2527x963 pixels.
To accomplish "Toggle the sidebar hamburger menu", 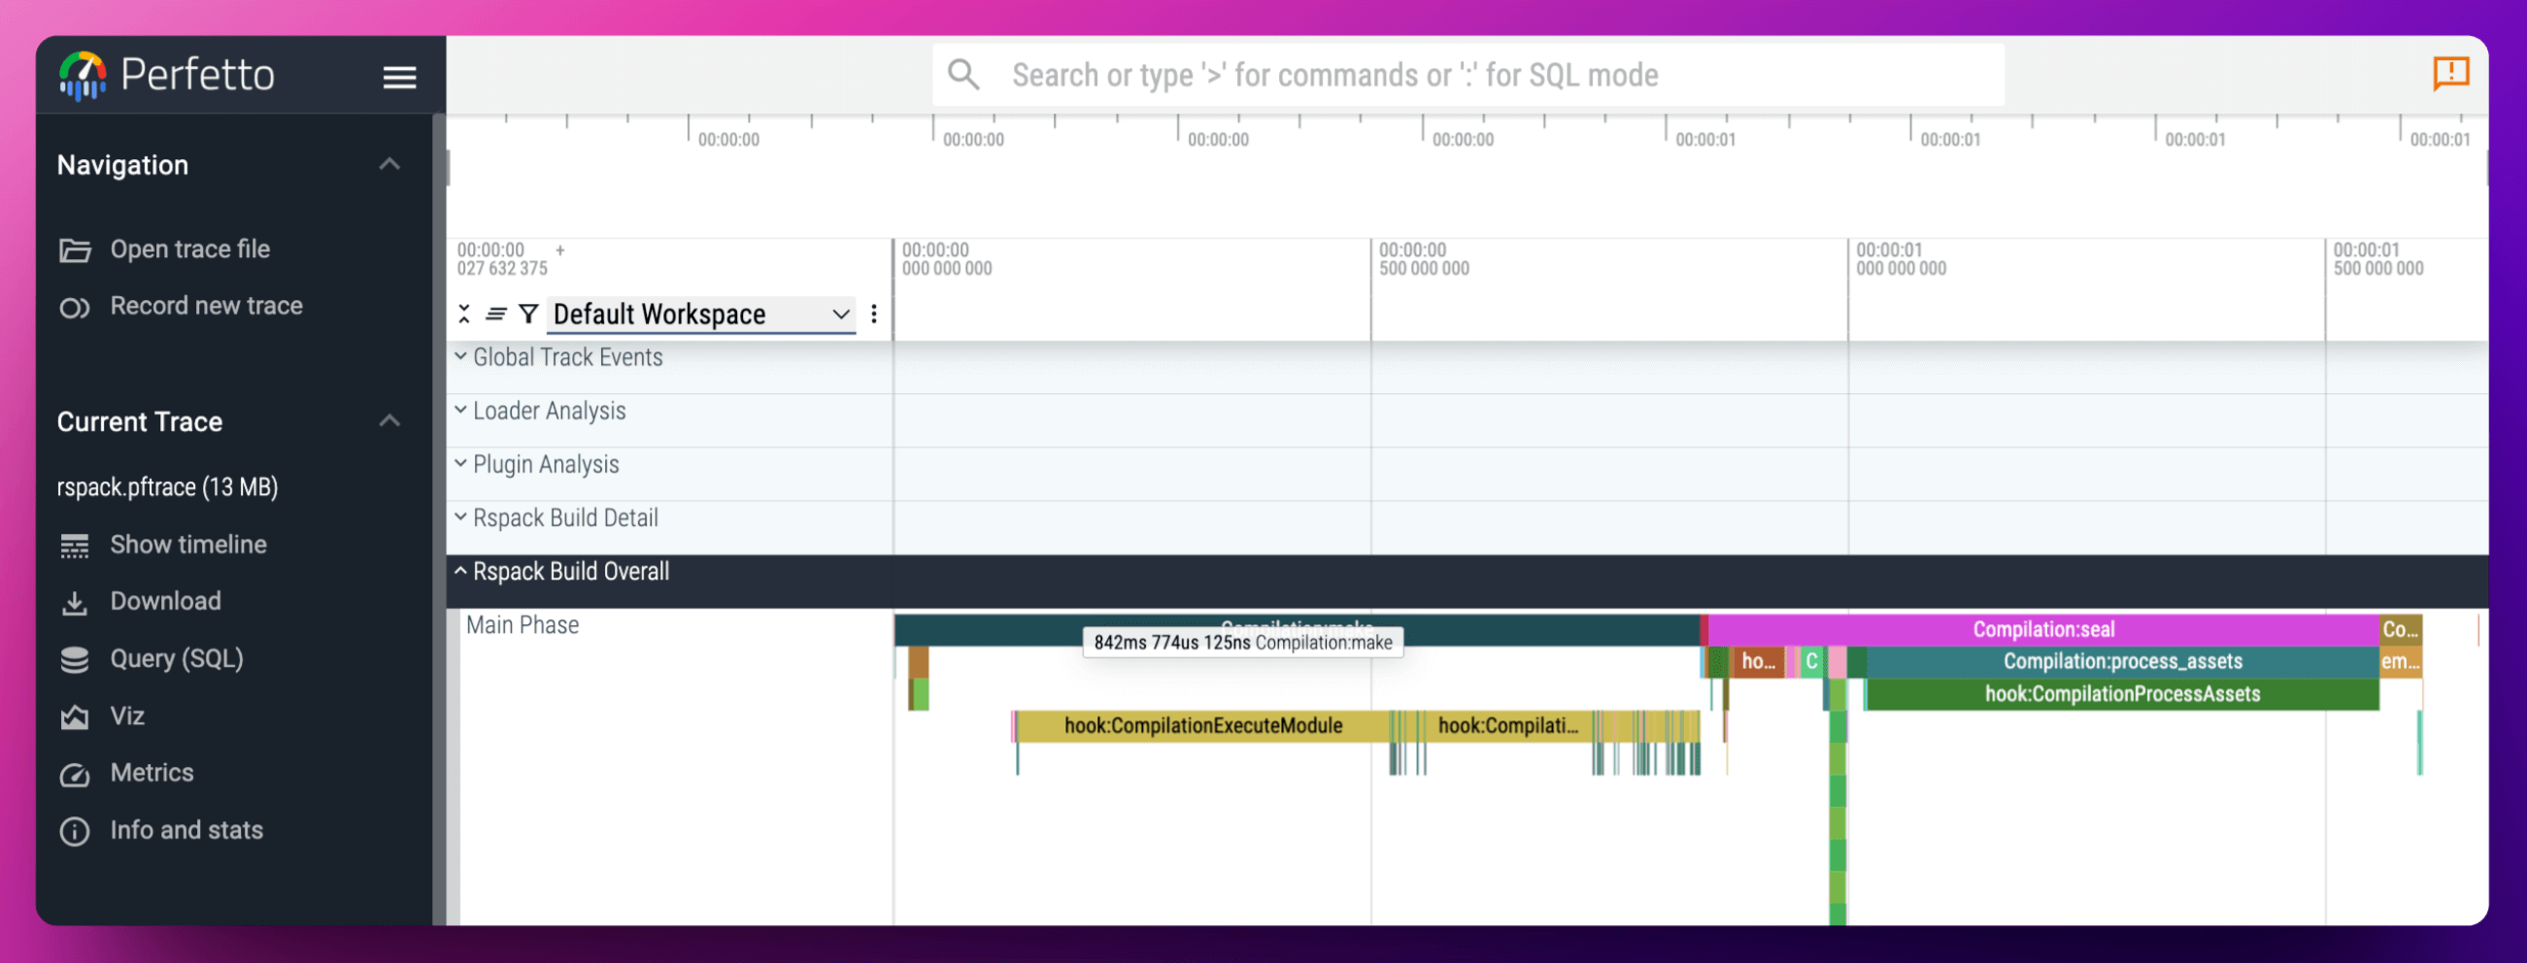I will (x=399, y=77).
